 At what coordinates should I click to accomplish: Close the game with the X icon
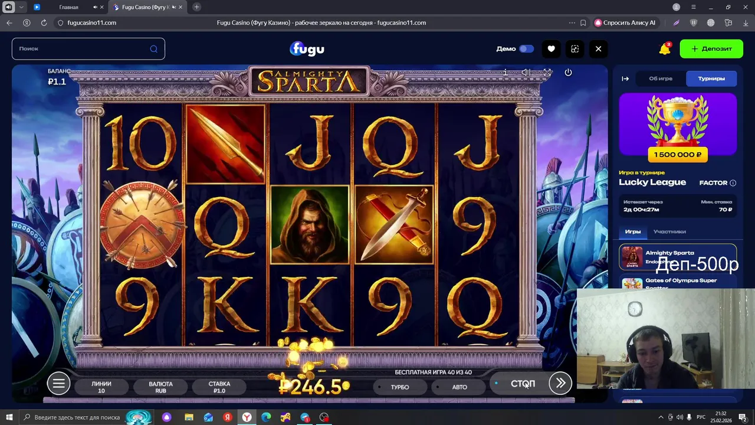[x=598, y=49]
